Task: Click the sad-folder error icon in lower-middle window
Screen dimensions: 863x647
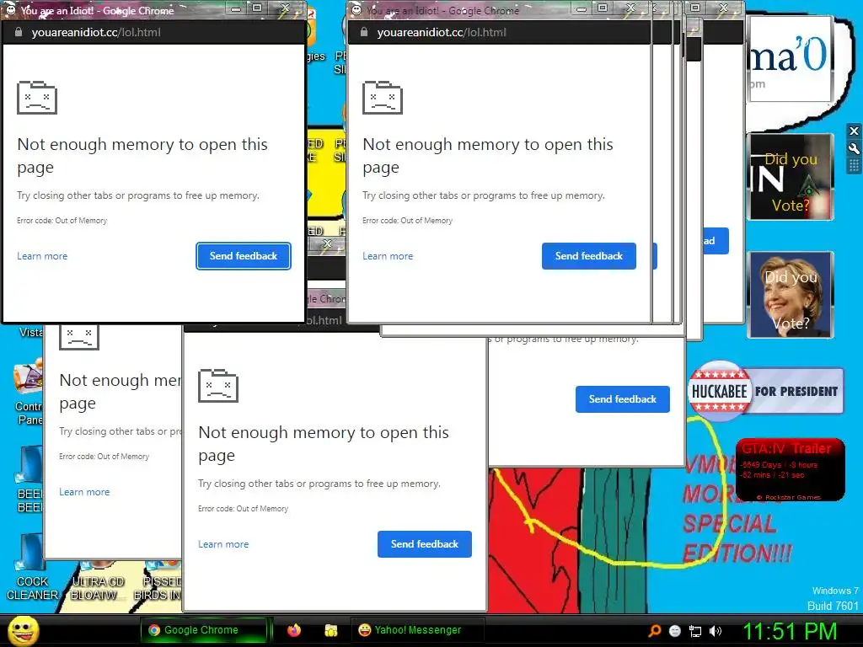Action: point(218,386)
